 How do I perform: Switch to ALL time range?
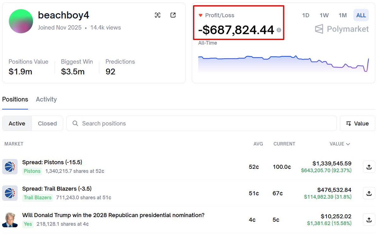pyautogui.click(x=361, y=15)
